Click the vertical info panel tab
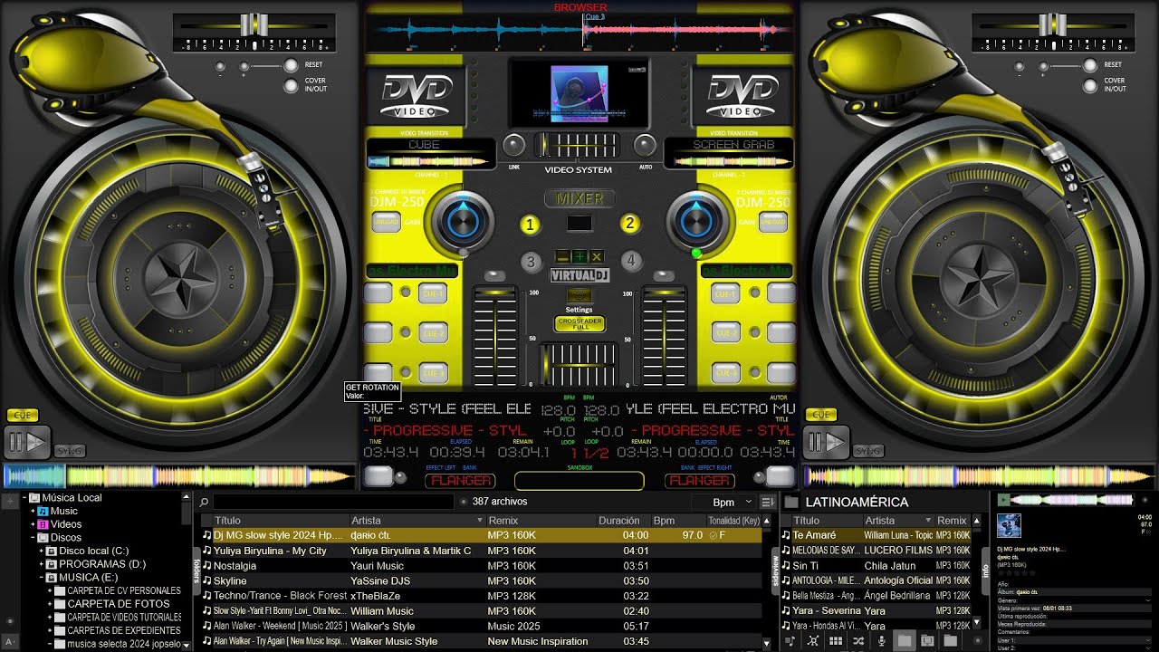The height and width of the screenshot is (652, 1159). [986, 570]
